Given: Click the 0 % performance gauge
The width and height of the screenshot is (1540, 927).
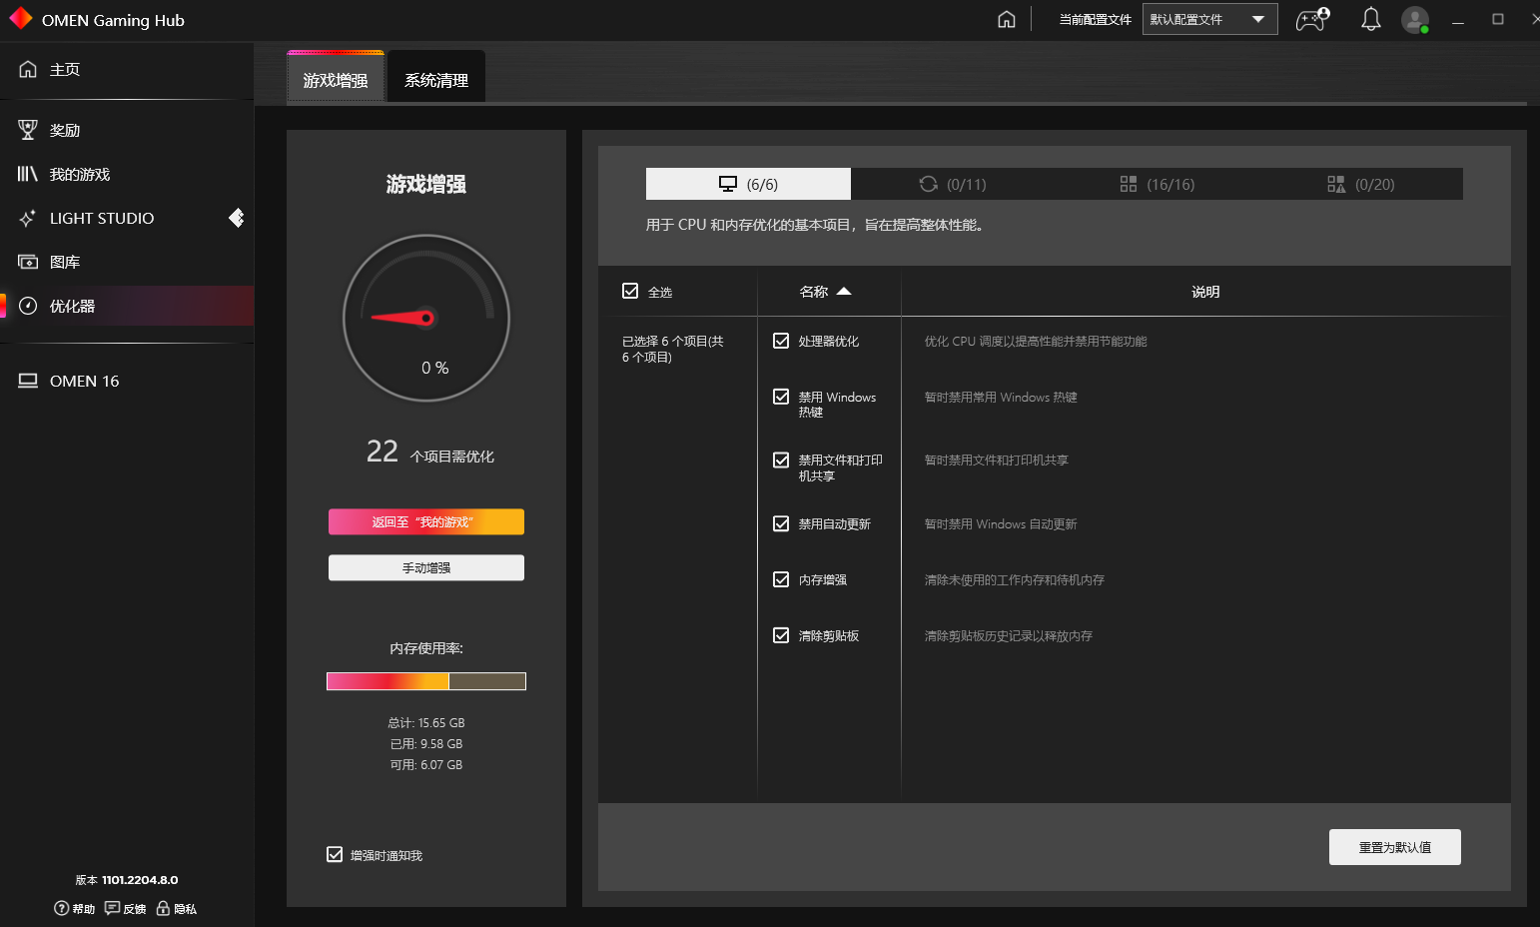Looking at the screenshot, I should point(426,318).
